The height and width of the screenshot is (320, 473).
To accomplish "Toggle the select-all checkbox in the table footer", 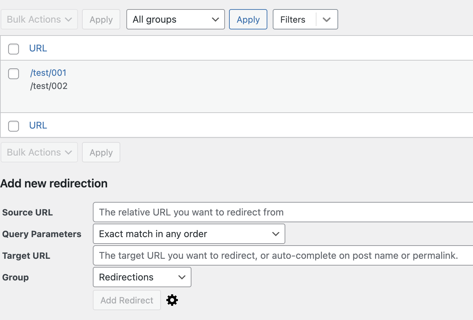I will (14, 126).
